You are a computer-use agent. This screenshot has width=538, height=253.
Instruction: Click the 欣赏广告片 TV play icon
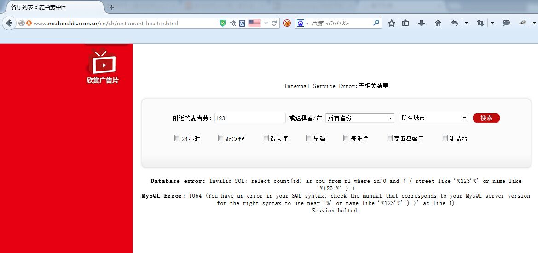tap(103, 62)
